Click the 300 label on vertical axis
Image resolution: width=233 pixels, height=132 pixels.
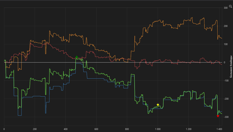(x=226, y=8)
